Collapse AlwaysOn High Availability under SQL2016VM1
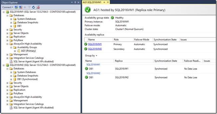This screenshot has width=217, height=114. (x=8, y=44)
